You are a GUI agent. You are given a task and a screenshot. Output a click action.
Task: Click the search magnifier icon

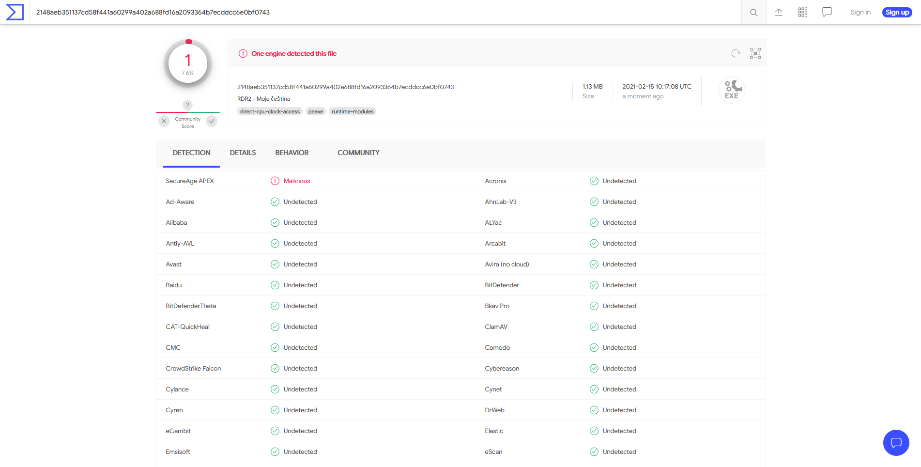753,13
